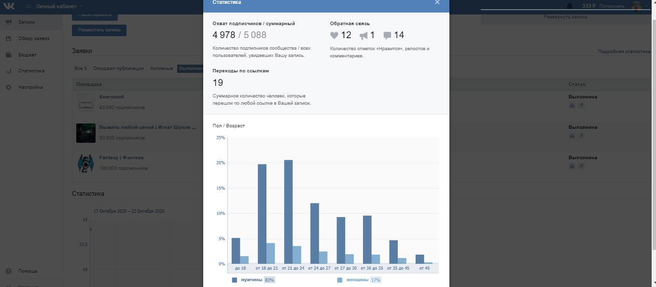
Task: Switch to Ожидают публикации tab
Action: pos(118,68)
